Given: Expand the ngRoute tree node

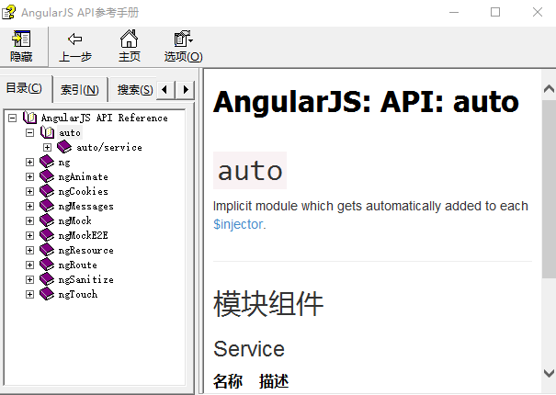Looking at the screenshot, I should pos(30,265).
